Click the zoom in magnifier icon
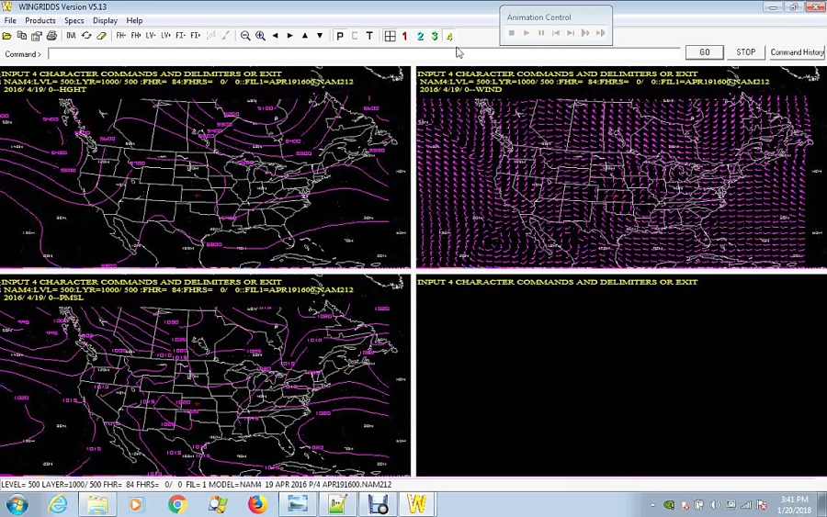The image size is (827, 517). [x=260, y=36]
